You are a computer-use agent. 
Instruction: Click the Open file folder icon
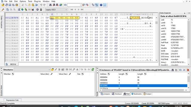pos(3,5)
